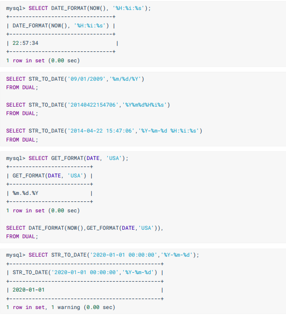Image resolution: width=286 pixels, height=315 pixels.
Task: Click the GET_FORMAT(DATE, 'USA') column header
Action: click(49, 176)
